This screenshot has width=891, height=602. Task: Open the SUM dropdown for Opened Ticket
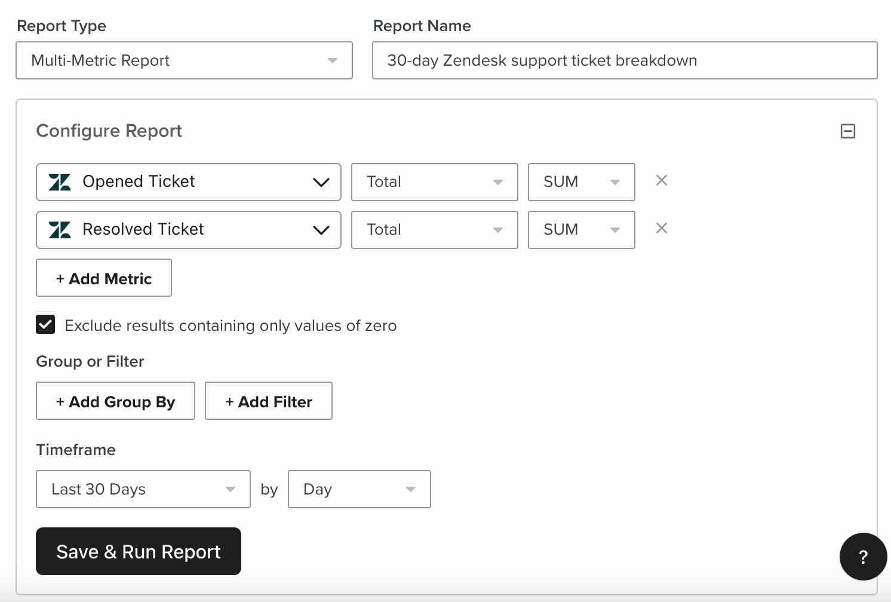(x=615, y=182)
